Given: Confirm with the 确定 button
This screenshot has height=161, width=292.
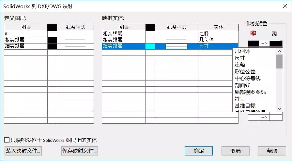Looking at the screenshot, I should 198,151.
